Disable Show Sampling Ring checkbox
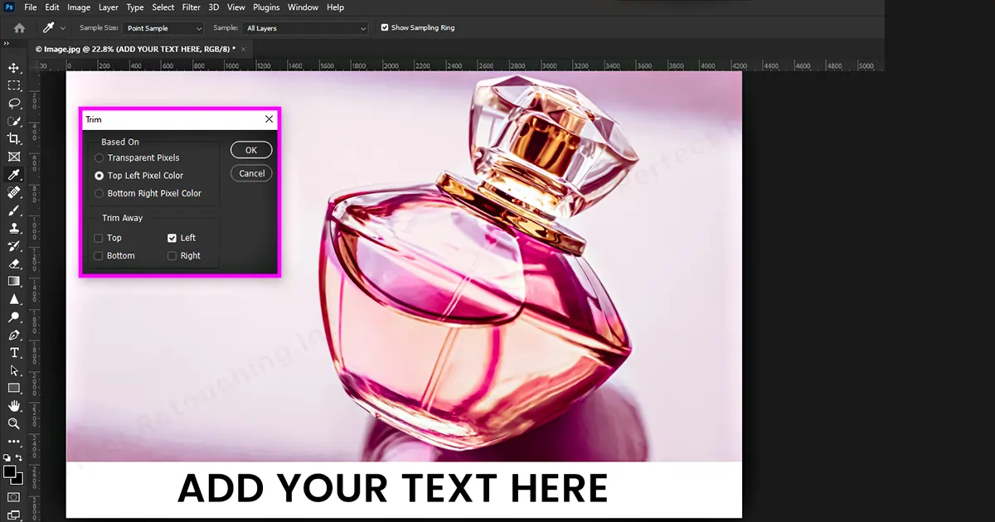 click(x=384, y=27)
